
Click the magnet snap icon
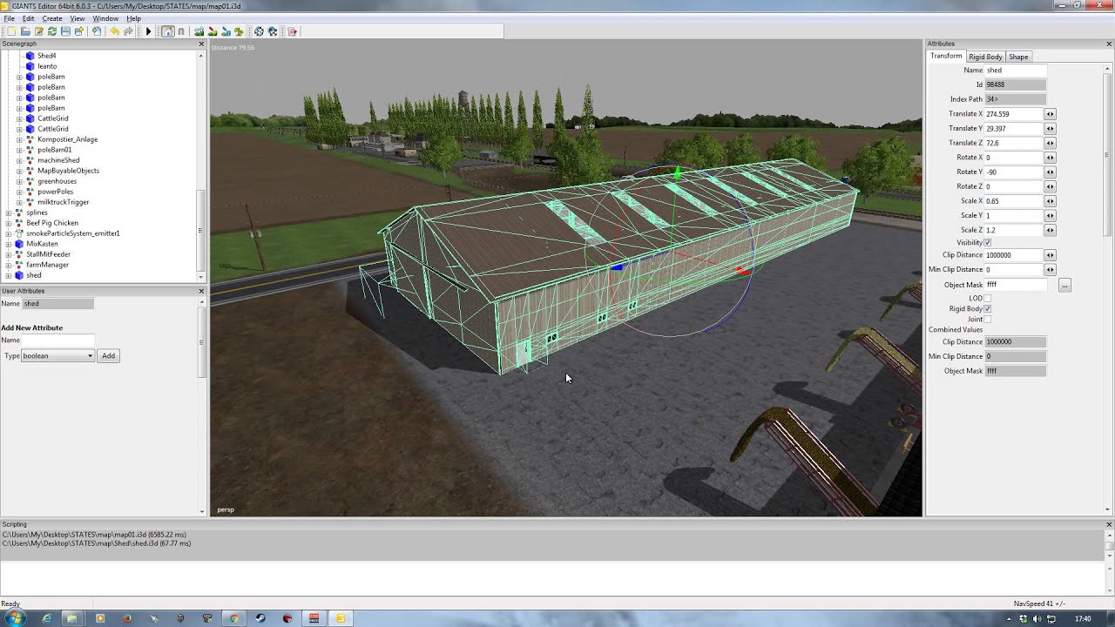pyautogui.click(x=181, y=31)
